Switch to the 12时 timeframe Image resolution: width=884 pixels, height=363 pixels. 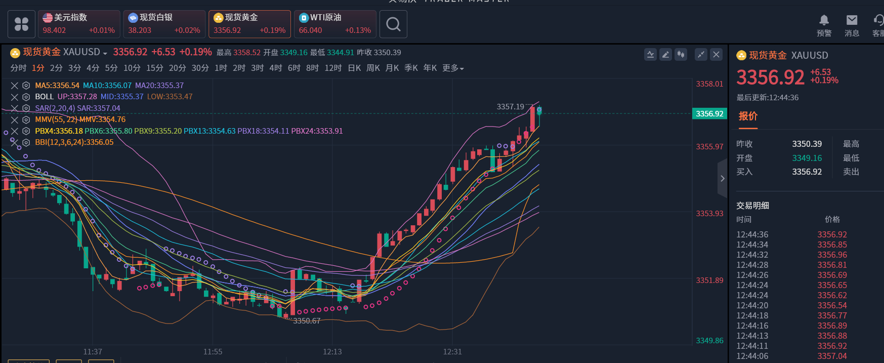pos(333,68)
